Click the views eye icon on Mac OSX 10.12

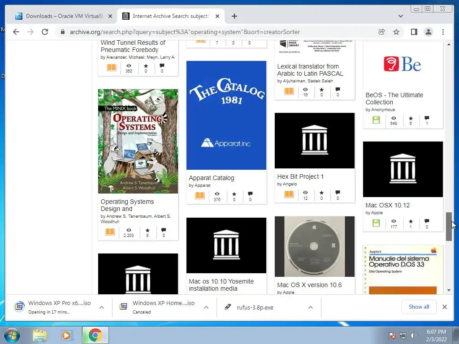pos(394,221)
